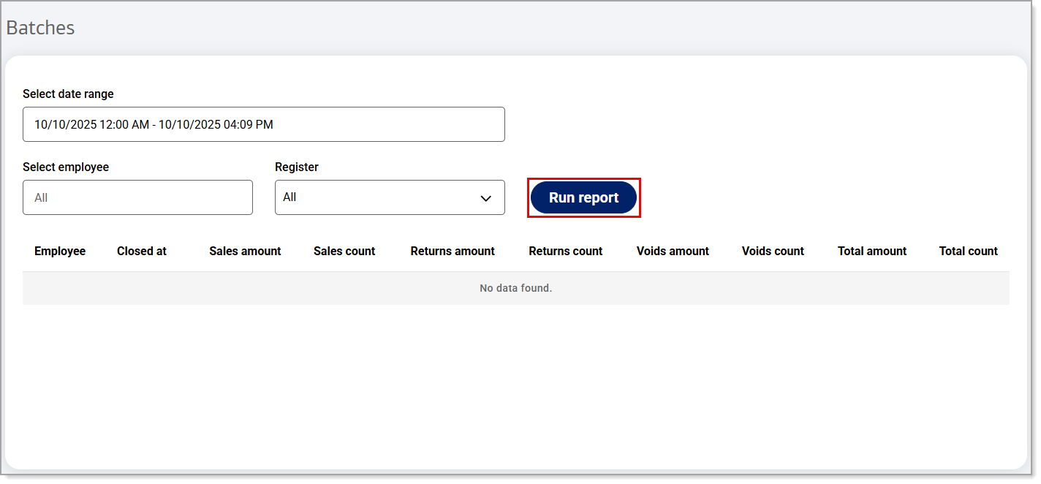
Task: Click the Closed at column header
Action: coord(142,251)
